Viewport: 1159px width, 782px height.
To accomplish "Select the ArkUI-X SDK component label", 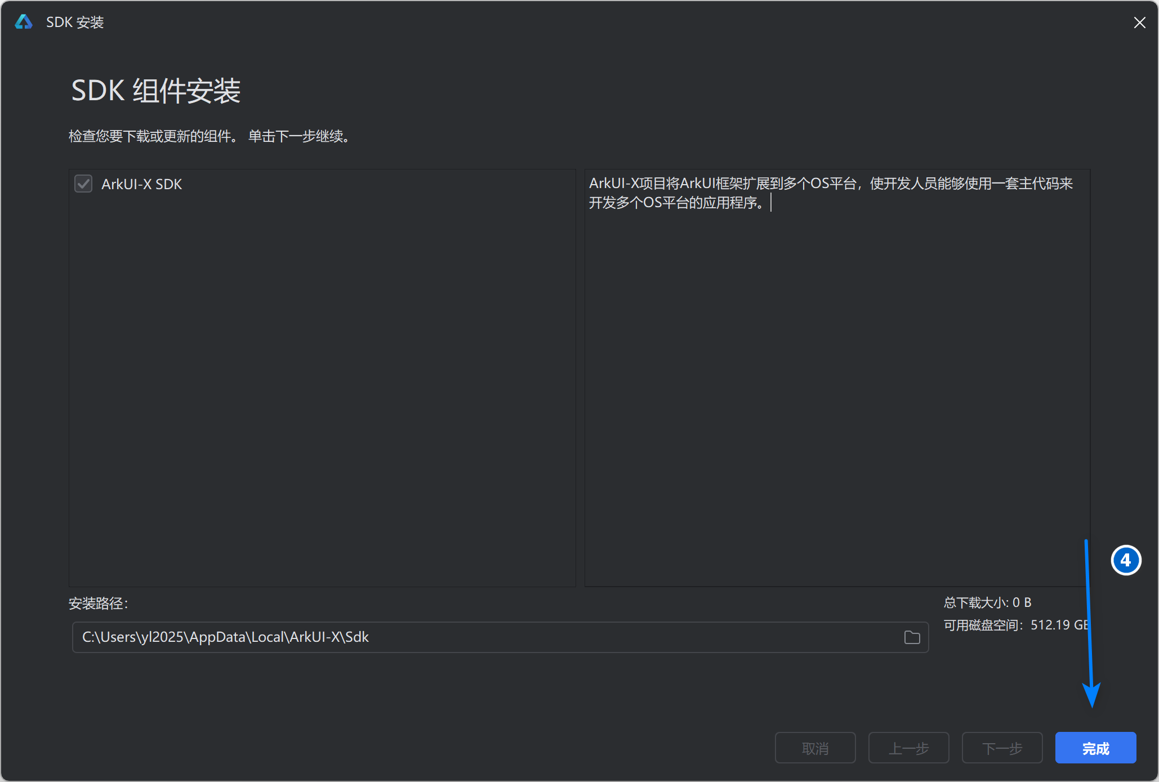I will (x=141, y=184).
